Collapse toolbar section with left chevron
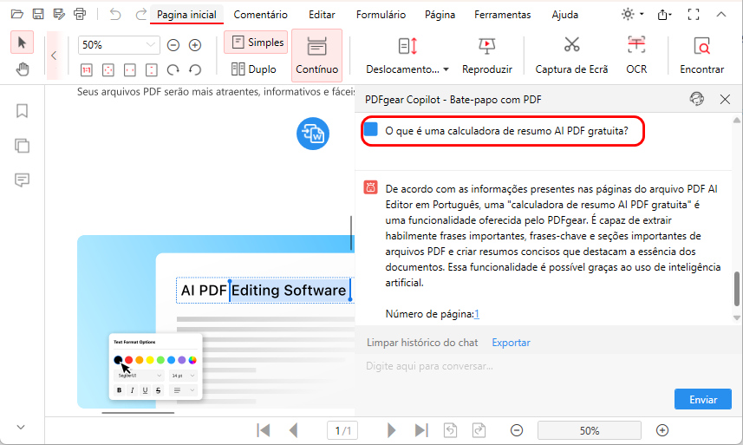 click(54, 56)
